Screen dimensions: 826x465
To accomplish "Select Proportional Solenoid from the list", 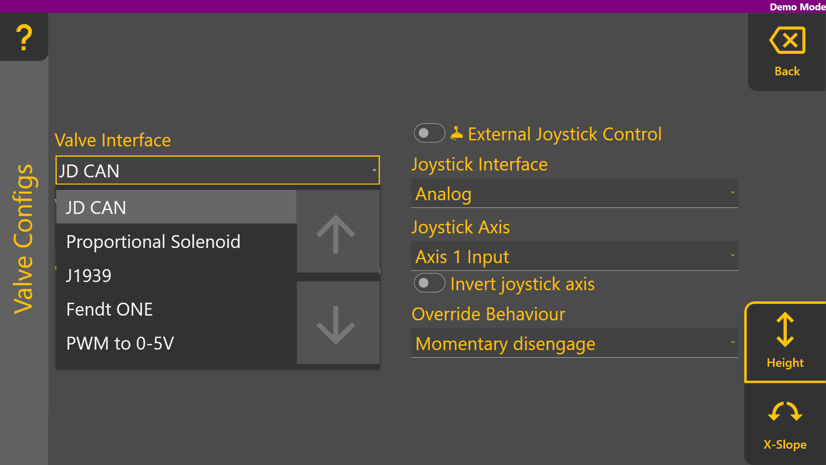I will [153, 242].
